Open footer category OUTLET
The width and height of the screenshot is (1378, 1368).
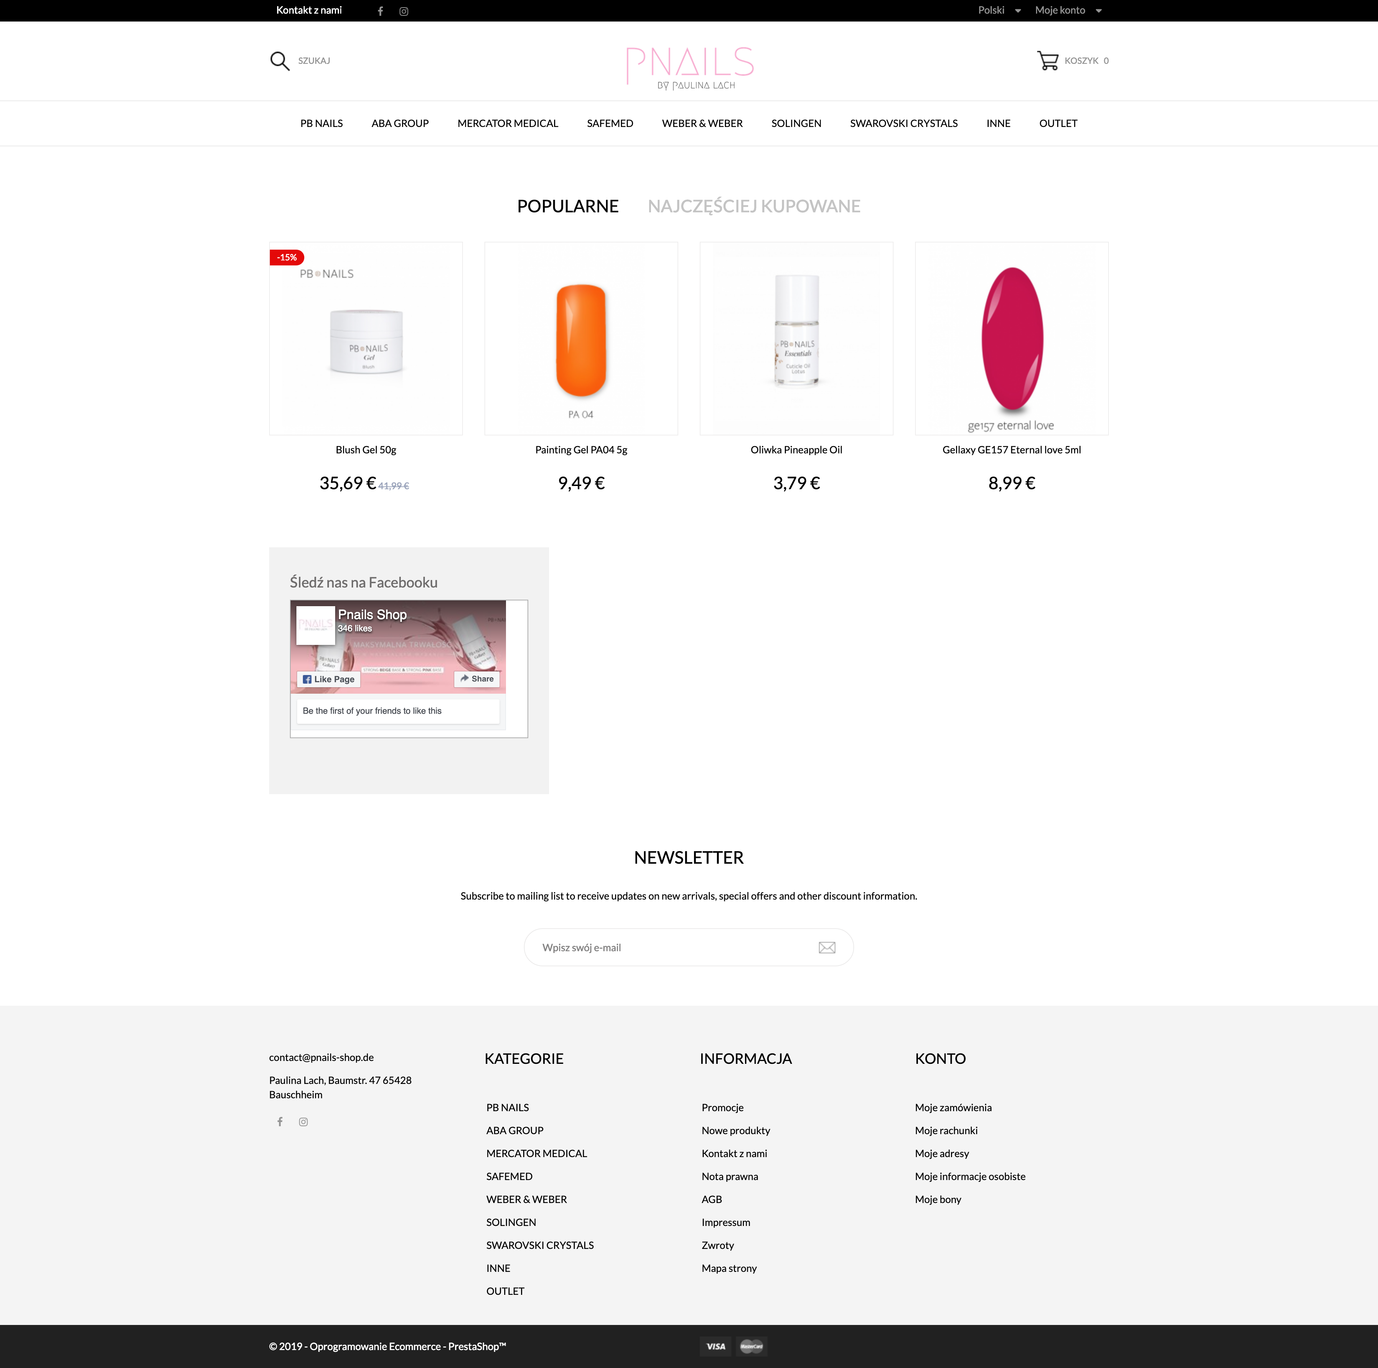505,1291
